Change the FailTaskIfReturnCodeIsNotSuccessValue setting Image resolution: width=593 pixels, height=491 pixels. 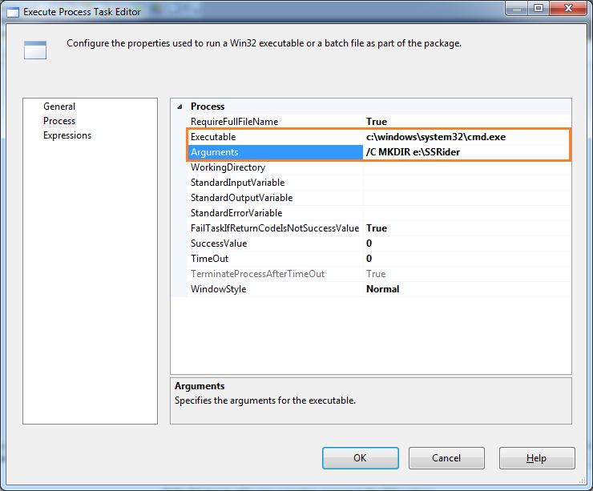pos(466,228)
